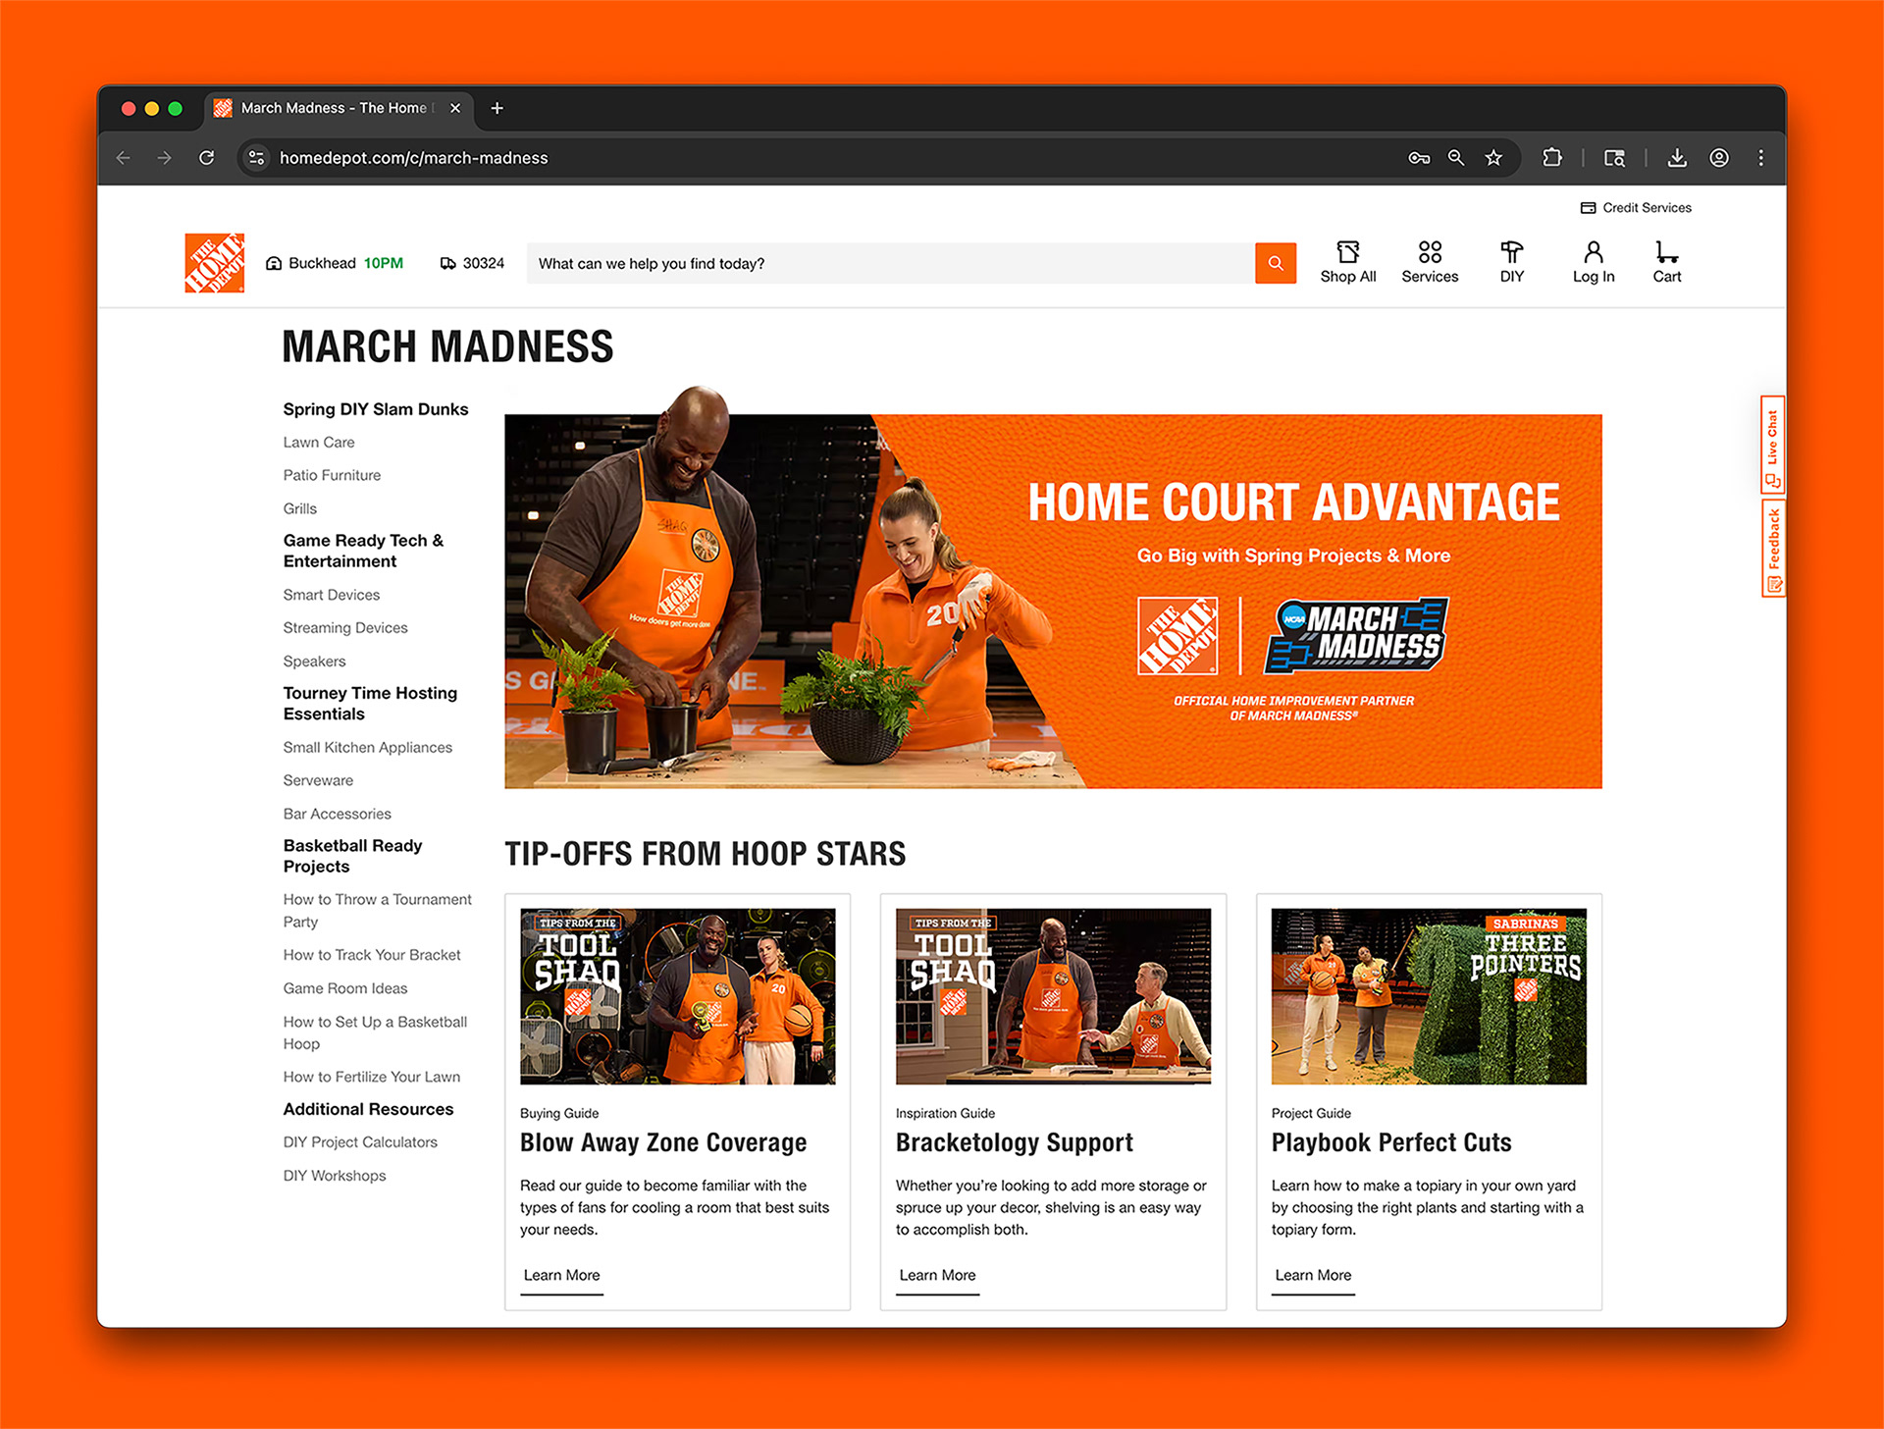
Task: Click the product search field
Action: coord(890,263)
